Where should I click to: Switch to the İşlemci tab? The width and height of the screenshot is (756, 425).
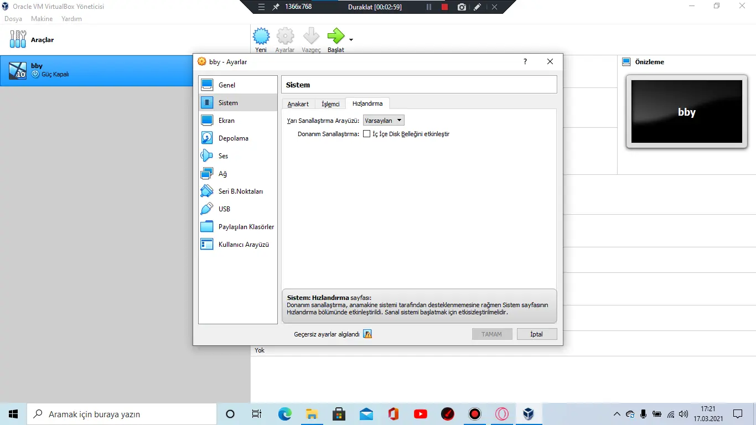point(330,104)
